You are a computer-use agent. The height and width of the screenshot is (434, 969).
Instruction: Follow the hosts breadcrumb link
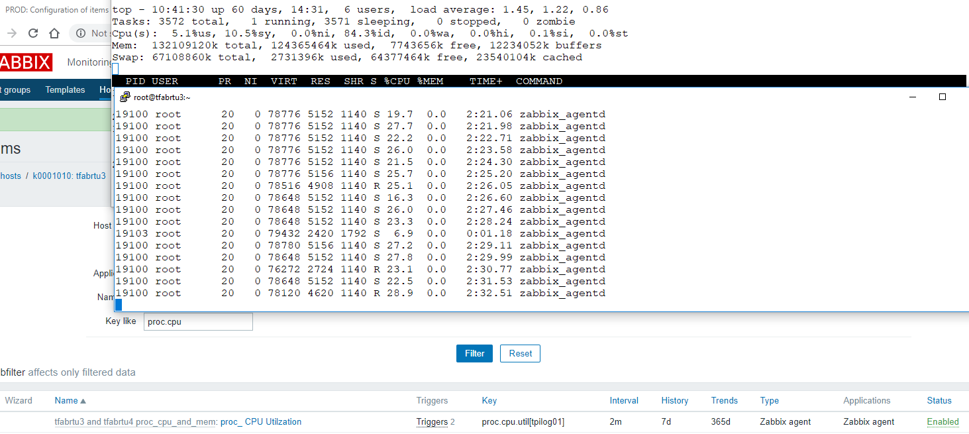[x=11, y=176]
